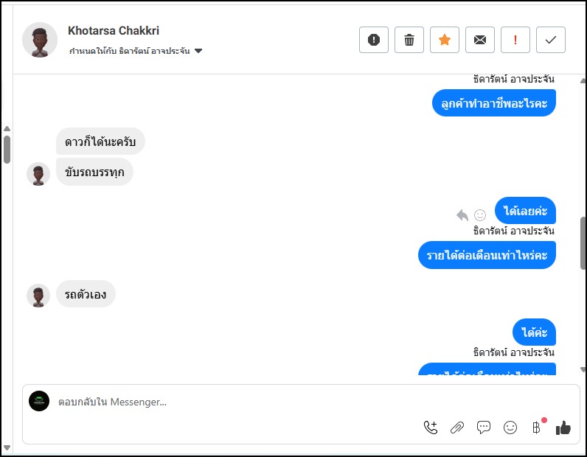The image size is (587, 457).
Task: Open the assigned-agent dropdown arrow
Action: [198, 52]
